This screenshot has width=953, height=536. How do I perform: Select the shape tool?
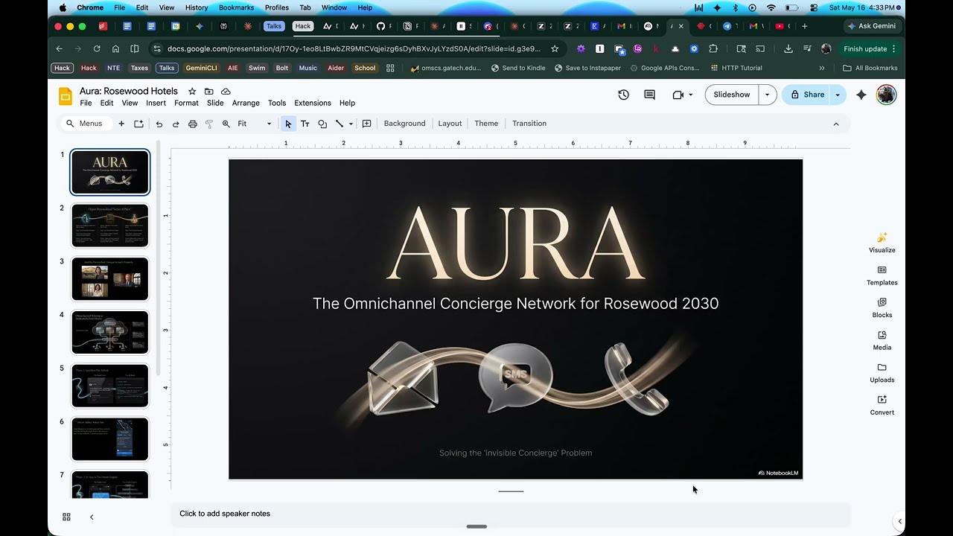[x=322, y=124]
